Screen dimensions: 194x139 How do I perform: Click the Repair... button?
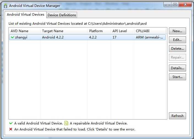pyautogui.click(x=177, y=57)
